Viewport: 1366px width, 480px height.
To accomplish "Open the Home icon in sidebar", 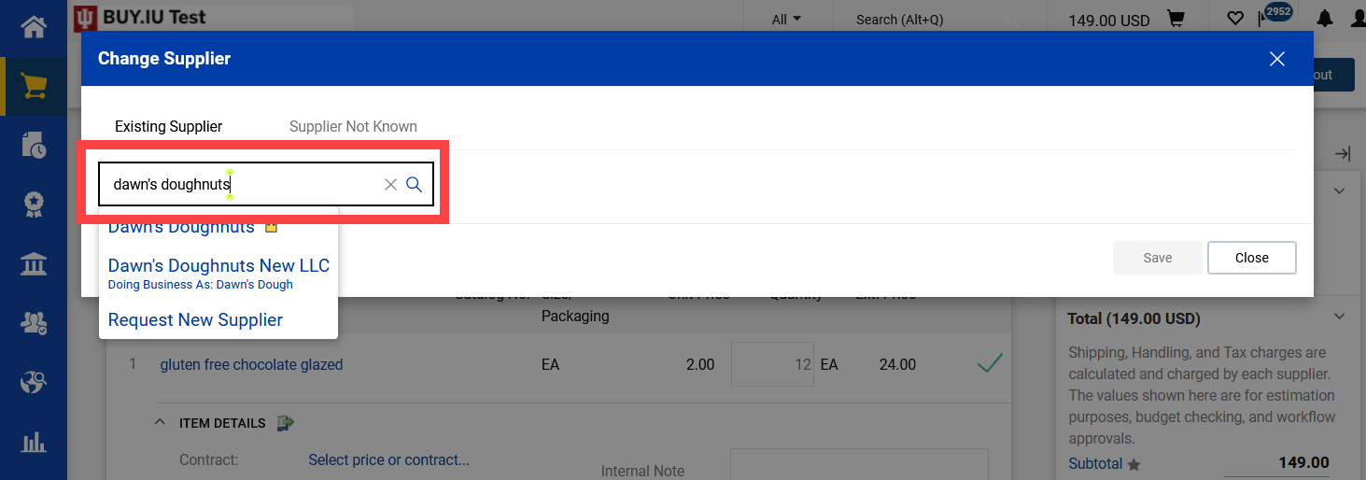I will tap(34, 28).
